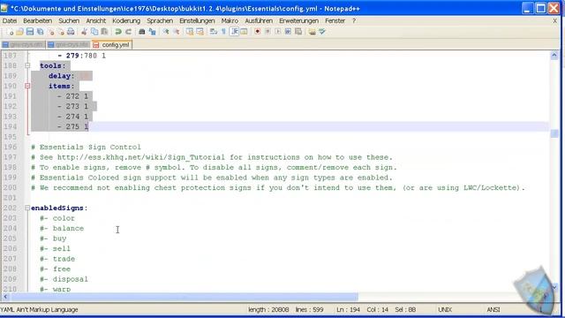The height and width of the screenshot is (318, 565).
Task: Click 'length : 20808' in status bar
Action: tap(268, 310)
